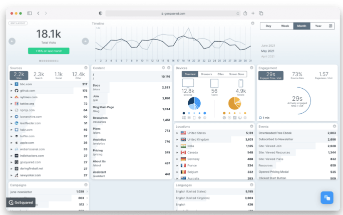Click the Tablet device icon

click(x=214, y=83)
